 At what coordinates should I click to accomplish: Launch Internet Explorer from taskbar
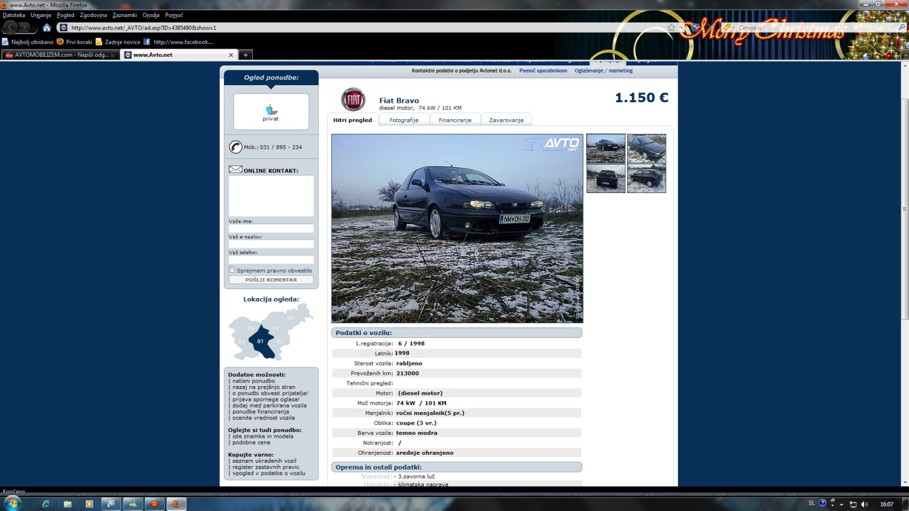click(46, 504)
